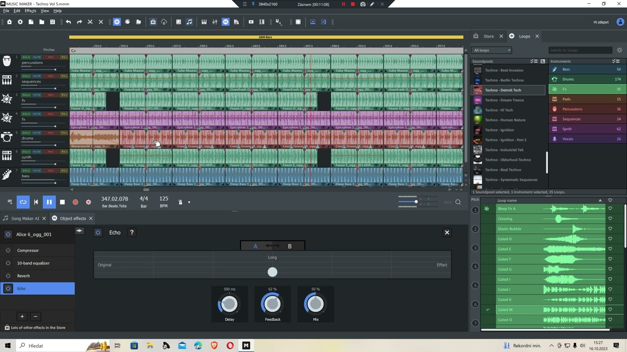Viewport: 627px width, 352px height.
Task: Toggle Compressor effect power button
Action: coord(8,250)
